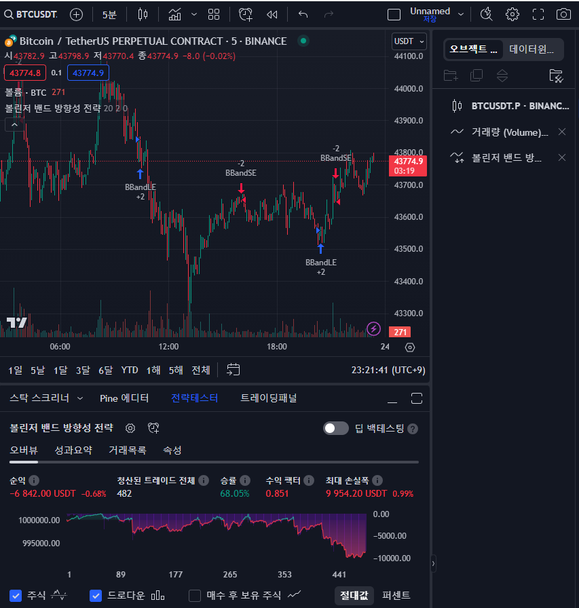Open chart settings gear
This screenshot has width=579, height=608.
[512, 14]
